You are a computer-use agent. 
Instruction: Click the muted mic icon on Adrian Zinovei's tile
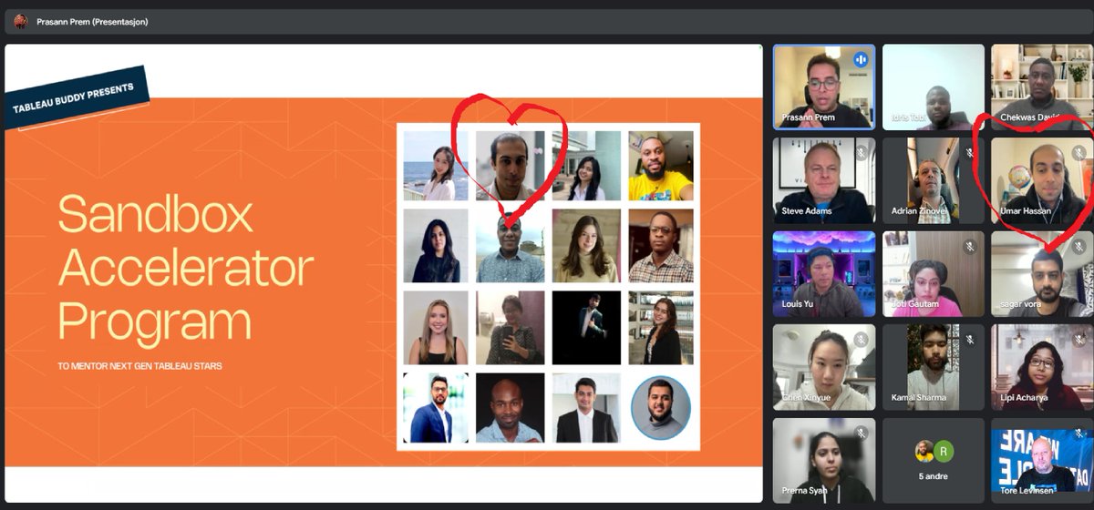tap(970, 153)
